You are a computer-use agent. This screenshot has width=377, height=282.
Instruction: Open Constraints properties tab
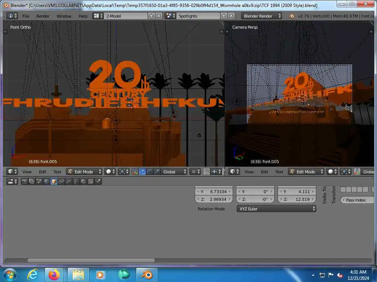tap(61, 181)
